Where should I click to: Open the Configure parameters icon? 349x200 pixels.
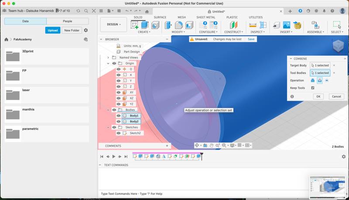pos(203,25)
